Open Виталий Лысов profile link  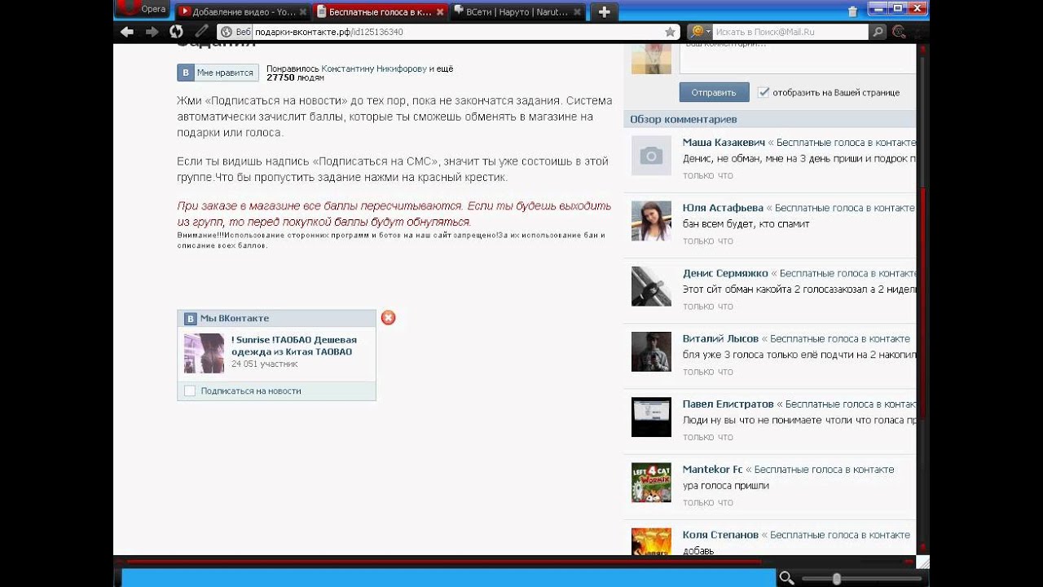pyautogui.click(x=720, y=338)
